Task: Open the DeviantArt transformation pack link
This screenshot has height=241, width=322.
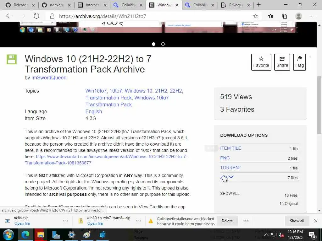Action: (x=106, y=160)
